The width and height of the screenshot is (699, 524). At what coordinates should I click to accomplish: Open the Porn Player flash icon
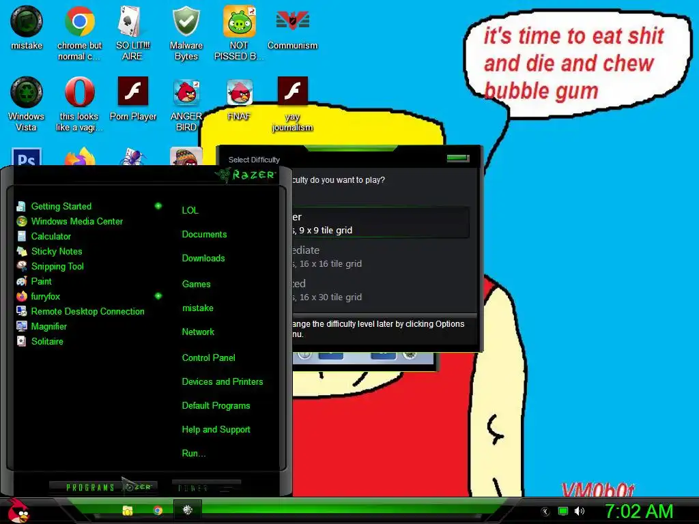[133, 98]
